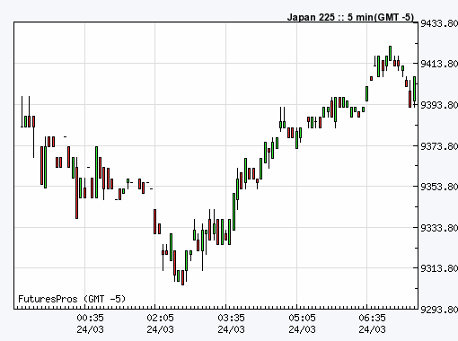Click the 06:35 24/03 time axis label
Viewport: 458px width, 341px height.
pyautogui.click(x=372, y=324)
